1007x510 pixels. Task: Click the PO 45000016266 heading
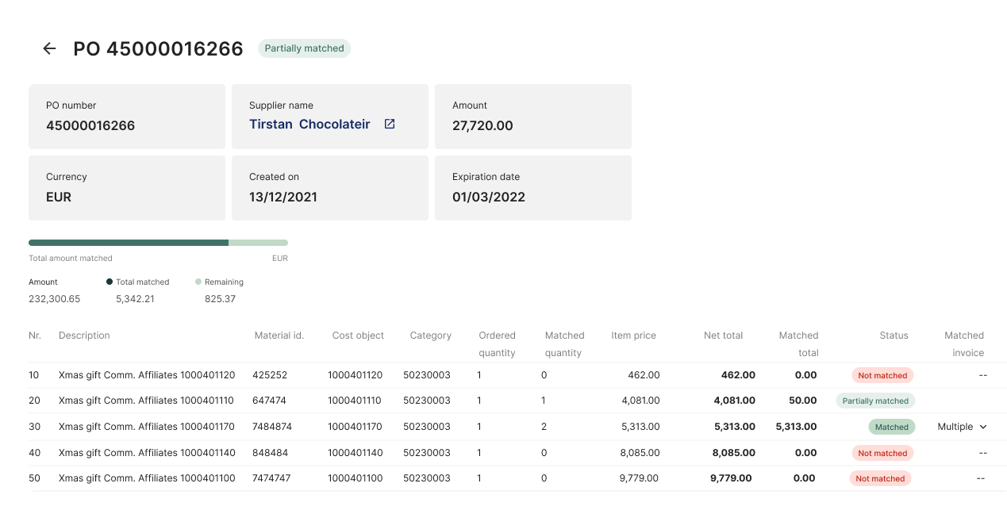coord(157,48)
